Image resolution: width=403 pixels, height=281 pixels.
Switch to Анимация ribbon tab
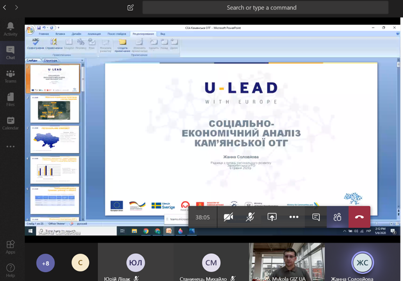coord(94,34)
